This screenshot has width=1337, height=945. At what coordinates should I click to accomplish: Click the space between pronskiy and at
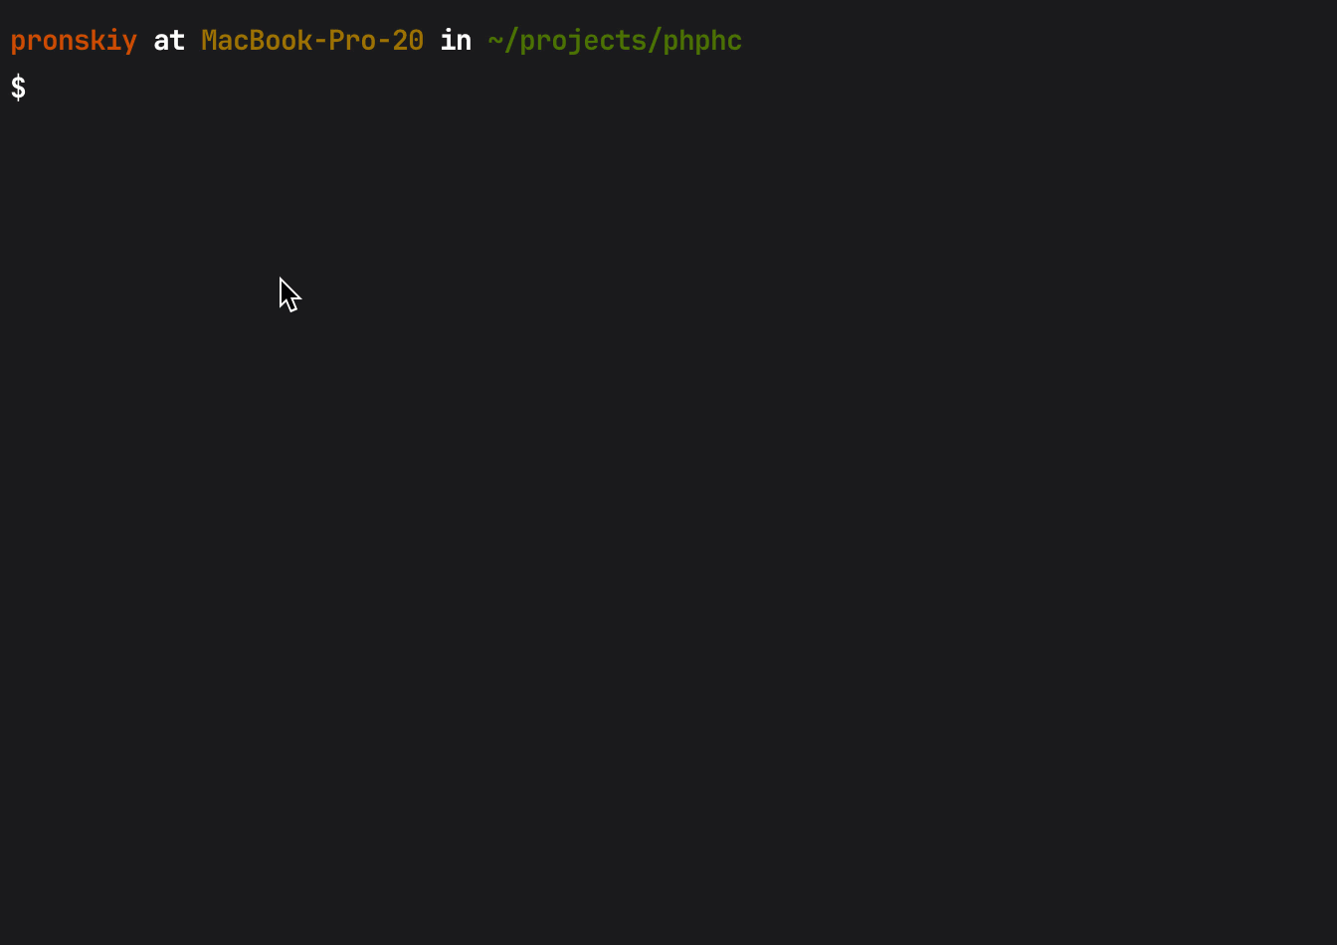click(145, 41)
